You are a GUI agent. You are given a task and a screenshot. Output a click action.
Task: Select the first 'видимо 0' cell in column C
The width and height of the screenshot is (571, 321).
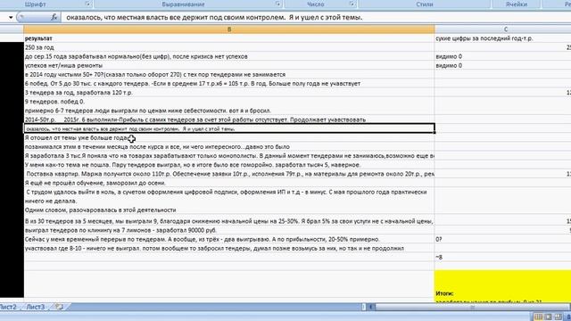[503, 56]
